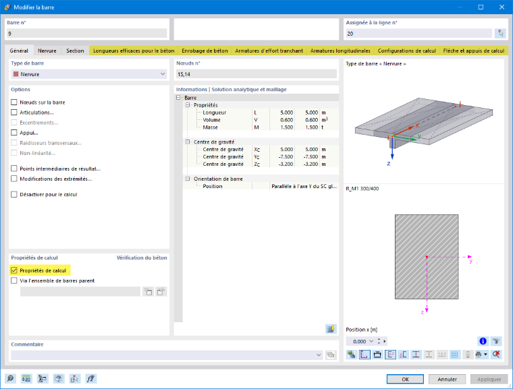Open the print options dropdown arrow
This screenshot has width=513, height=389.
tap(486, 355)
